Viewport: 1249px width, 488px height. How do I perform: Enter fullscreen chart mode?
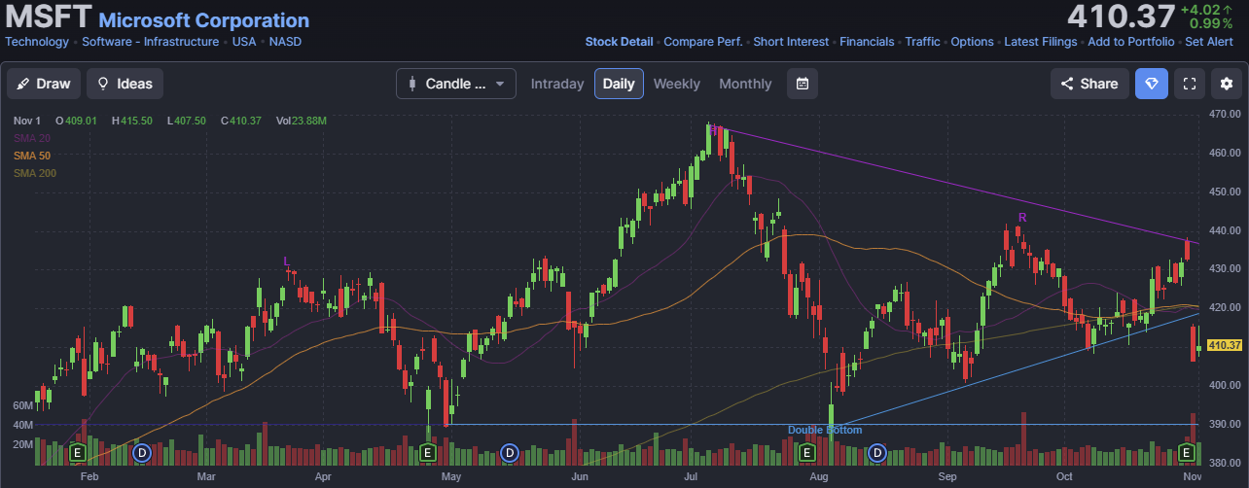[1189, 84]
